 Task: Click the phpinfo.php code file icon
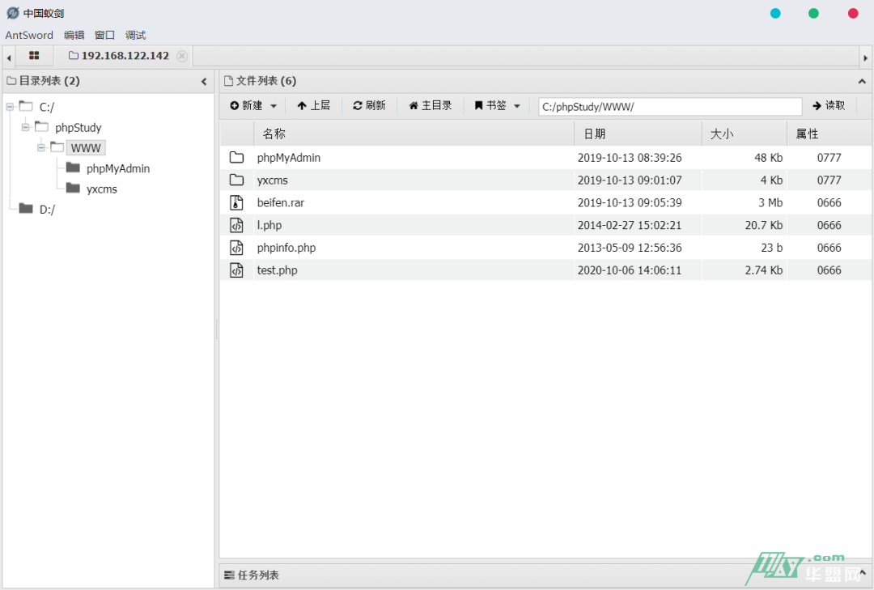pos(236,248)
